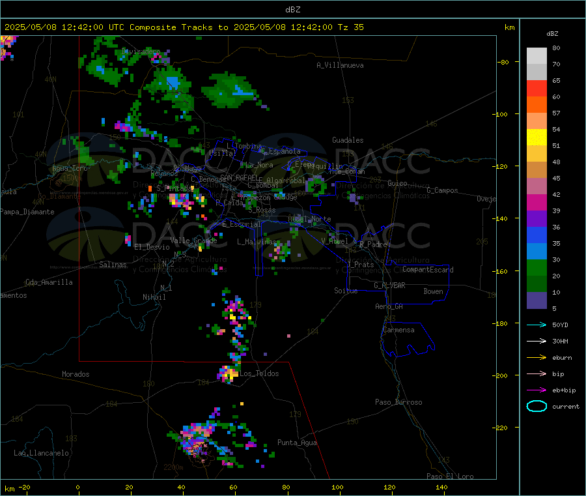Image resolution: width=586 pixels, height=496 pixels.
Task: Click the Valle_Grande map label
Action: [x=193, y=240]
